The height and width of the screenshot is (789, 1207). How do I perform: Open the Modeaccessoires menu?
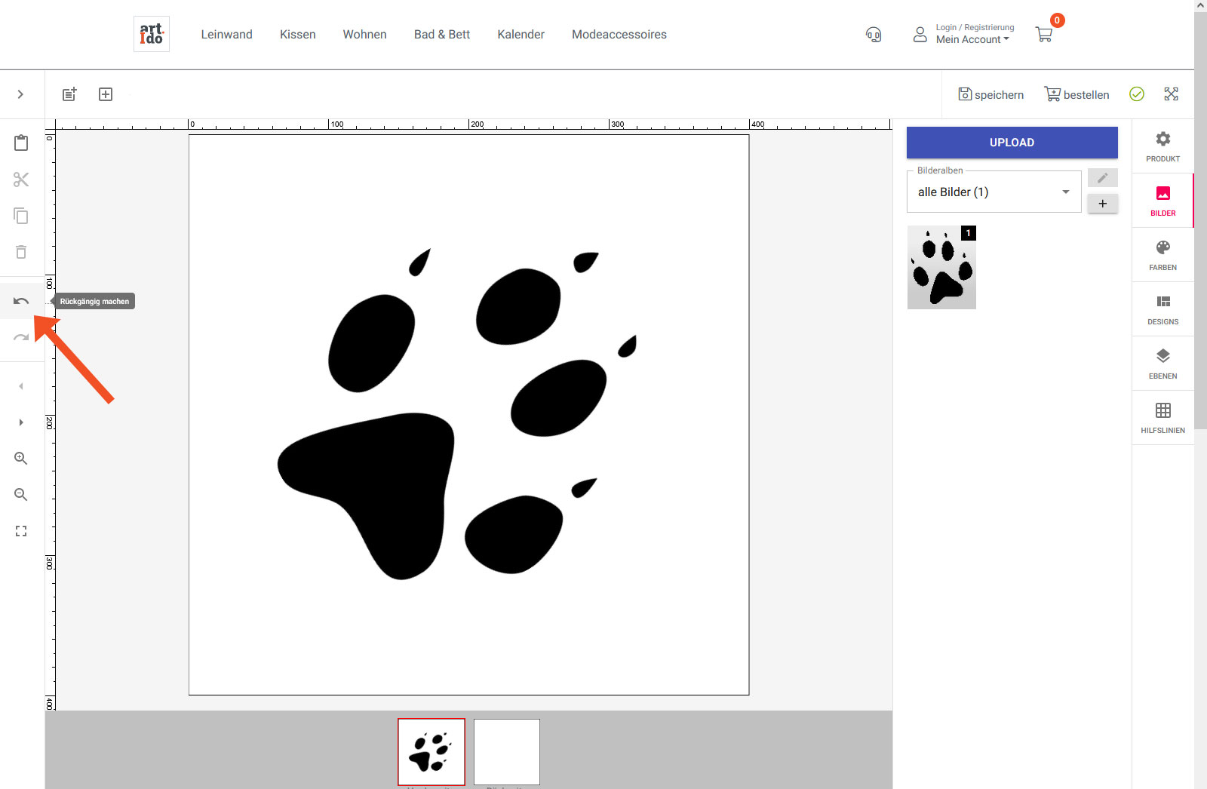[x=619, y=35]
